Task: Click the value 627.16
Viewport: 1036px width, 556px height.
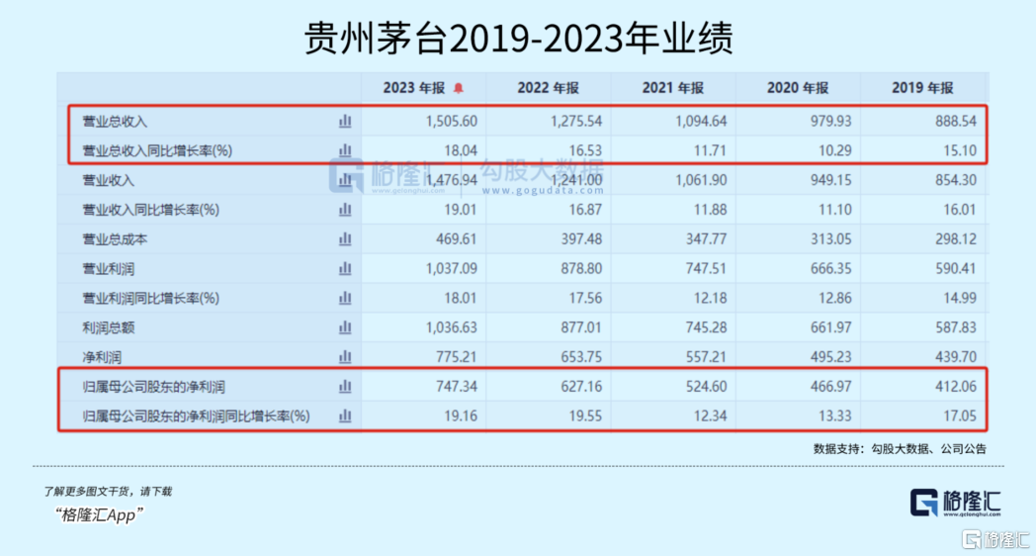Action: click(x=581, y=386)
